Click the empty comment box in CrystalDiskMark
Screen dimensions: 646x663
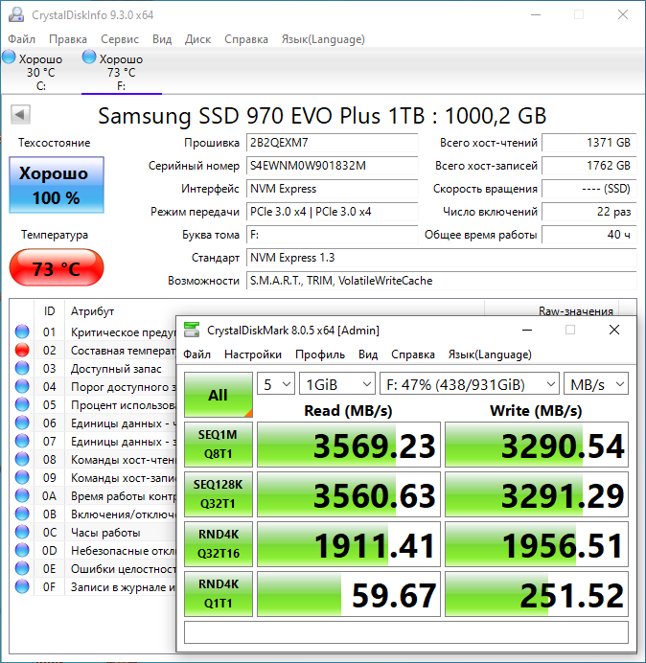(x=406, y=632)
